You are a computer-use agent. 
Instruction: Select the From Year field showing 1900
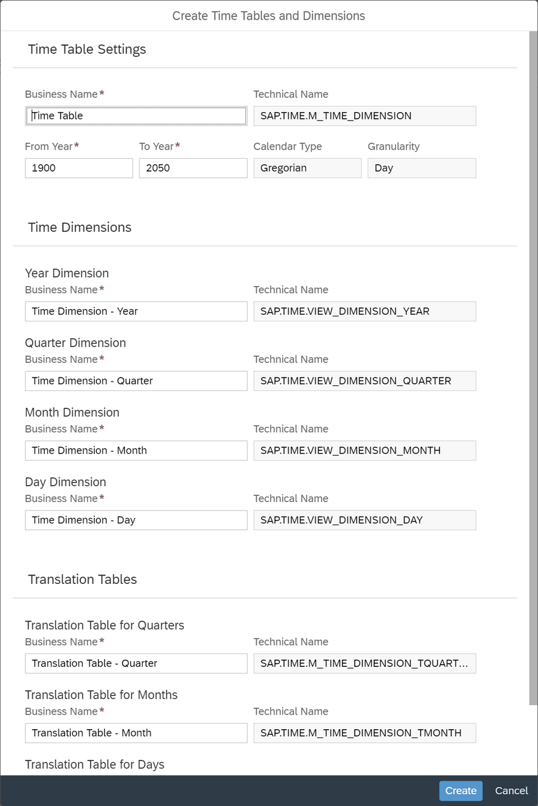pos(78,168)
